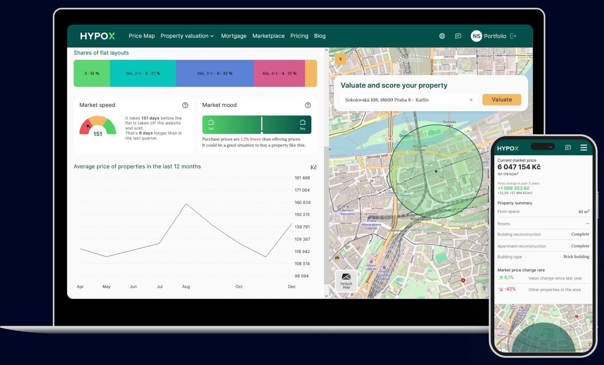Click the green up arrow beside 6,1%
The image size is (604, 365).
coord(501,278)
